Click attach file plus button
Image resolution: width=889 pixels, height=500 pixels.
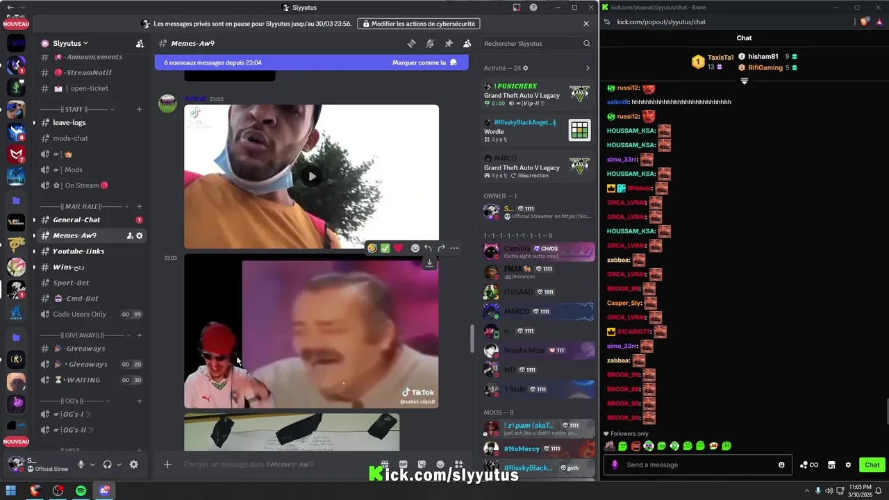167,464
